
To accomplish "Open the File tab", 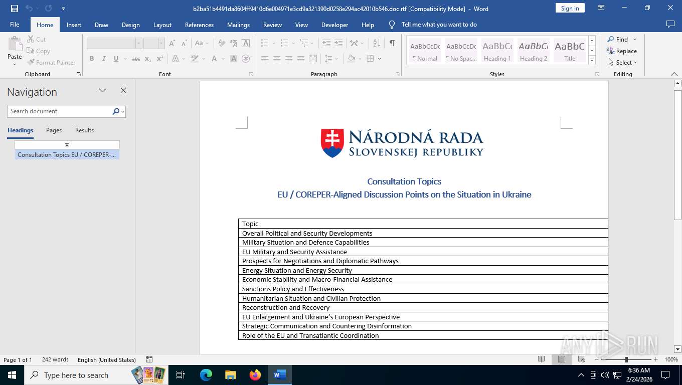I will [x=15, y=25].
